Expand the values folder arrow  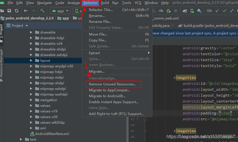tap(31, 105)
